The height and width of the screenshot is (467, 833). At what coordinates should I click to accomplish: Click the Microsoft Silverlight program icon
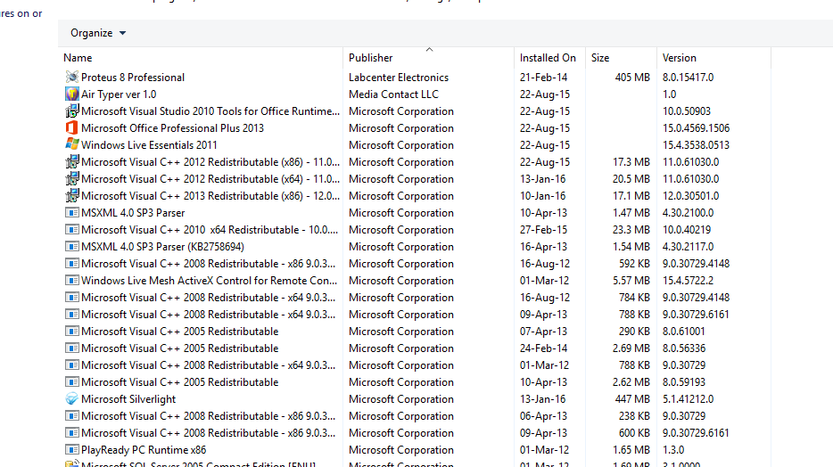click(x=72, y=399)
